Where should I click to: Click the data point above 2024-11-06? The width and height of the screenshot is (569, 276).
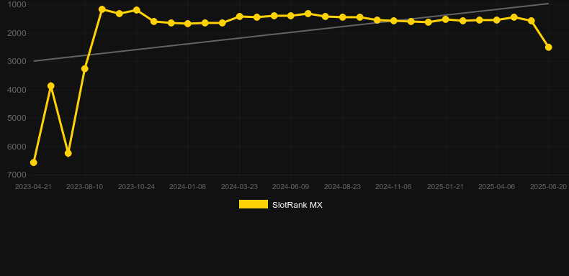[x=394, y=21]
